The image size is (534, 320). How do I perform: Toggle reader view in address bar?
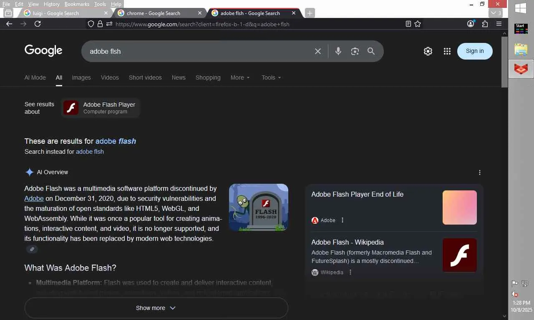click(x=408, y=24)
